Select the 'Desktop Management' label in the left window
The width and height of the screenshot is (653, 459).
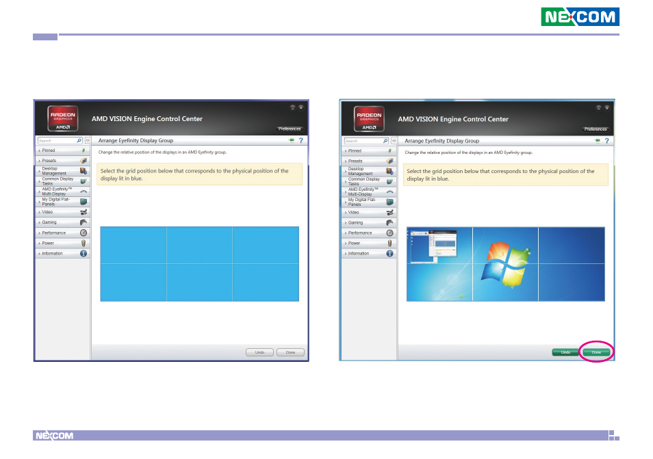pyautogui.click(x=53, y=171)
